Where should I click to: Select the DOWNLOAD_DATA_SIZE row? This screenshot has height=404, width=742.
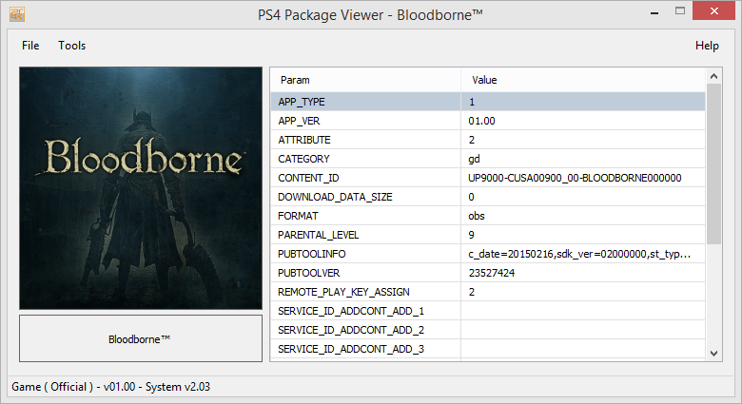[365, 197]
